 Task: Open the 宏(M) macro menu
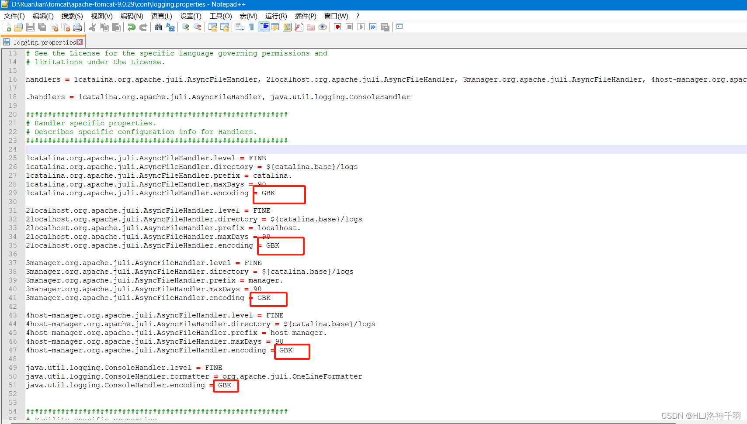248,16
